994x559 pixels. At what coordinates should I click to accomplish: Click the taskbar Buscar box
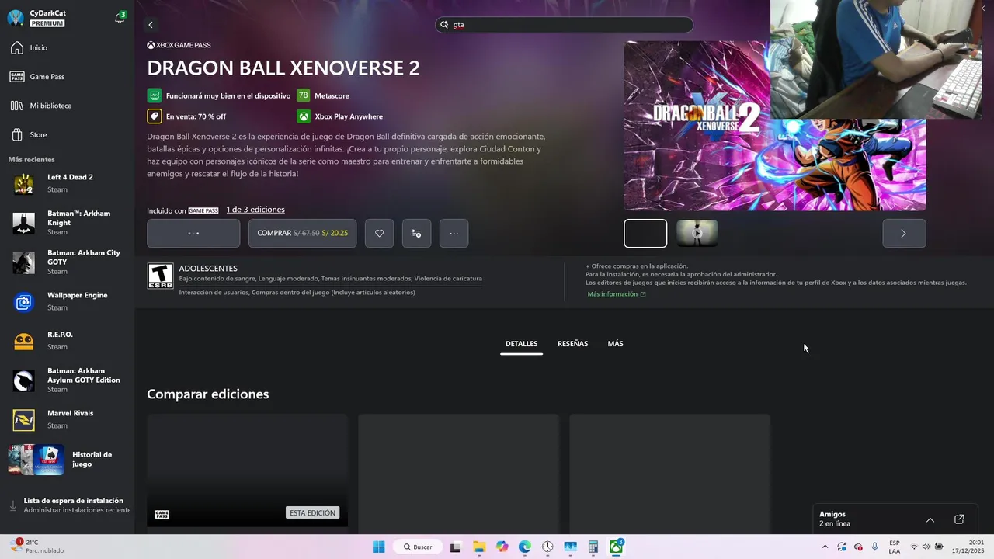(418, 547)
